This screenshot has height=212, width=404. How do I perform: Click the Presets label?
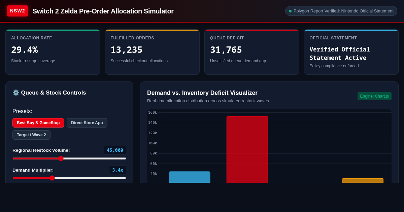click(22, 111)
